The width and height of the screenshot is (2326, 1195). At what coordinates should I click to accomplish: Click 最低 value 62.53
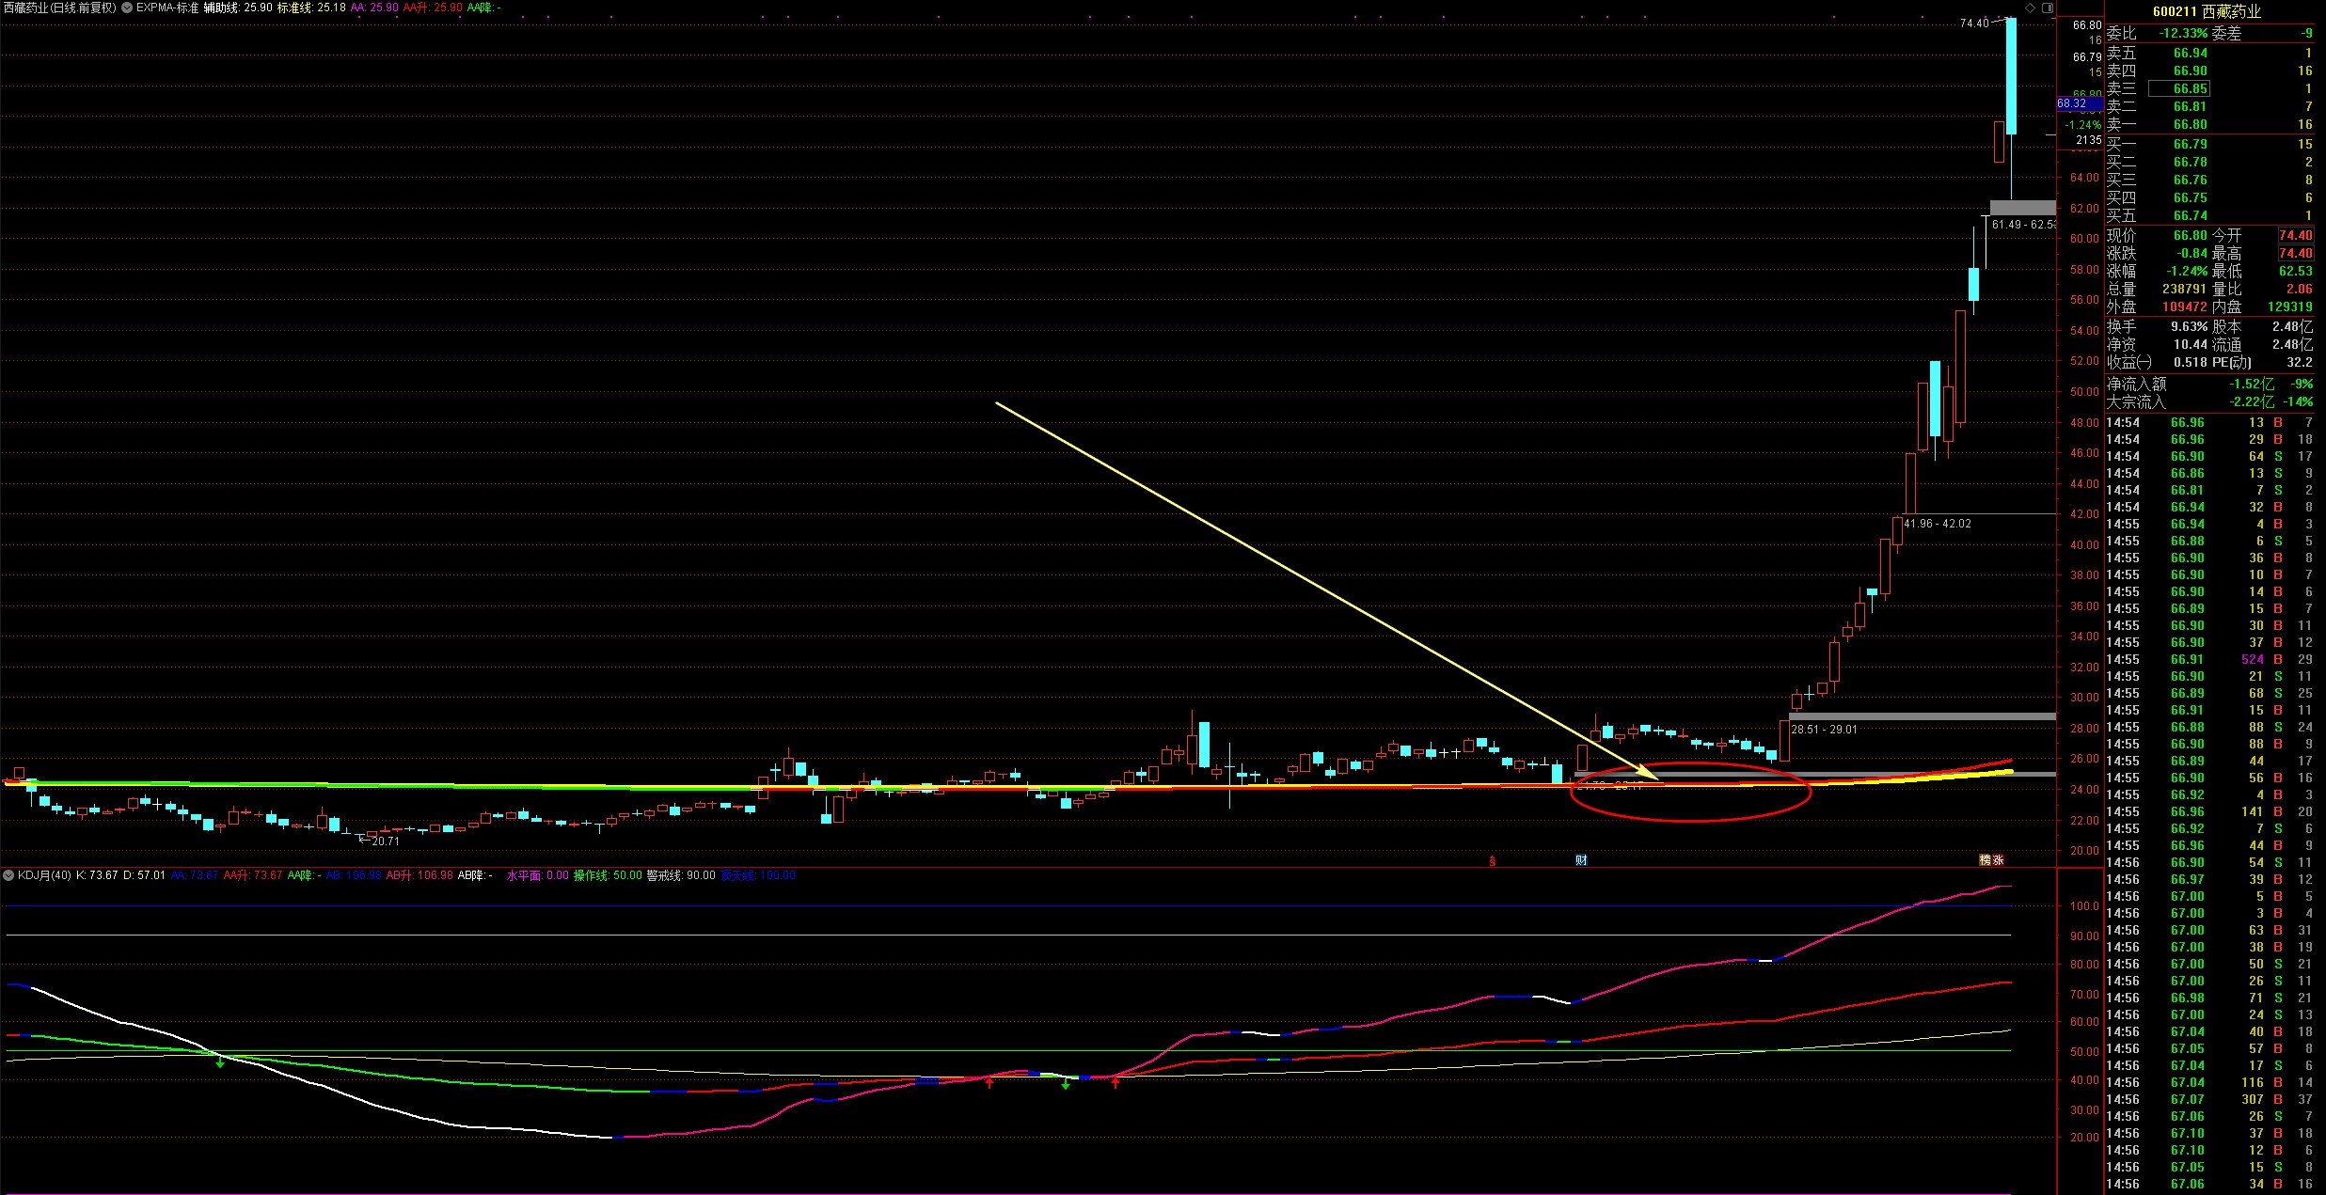pyautogui.click(x=2295, y=272)
